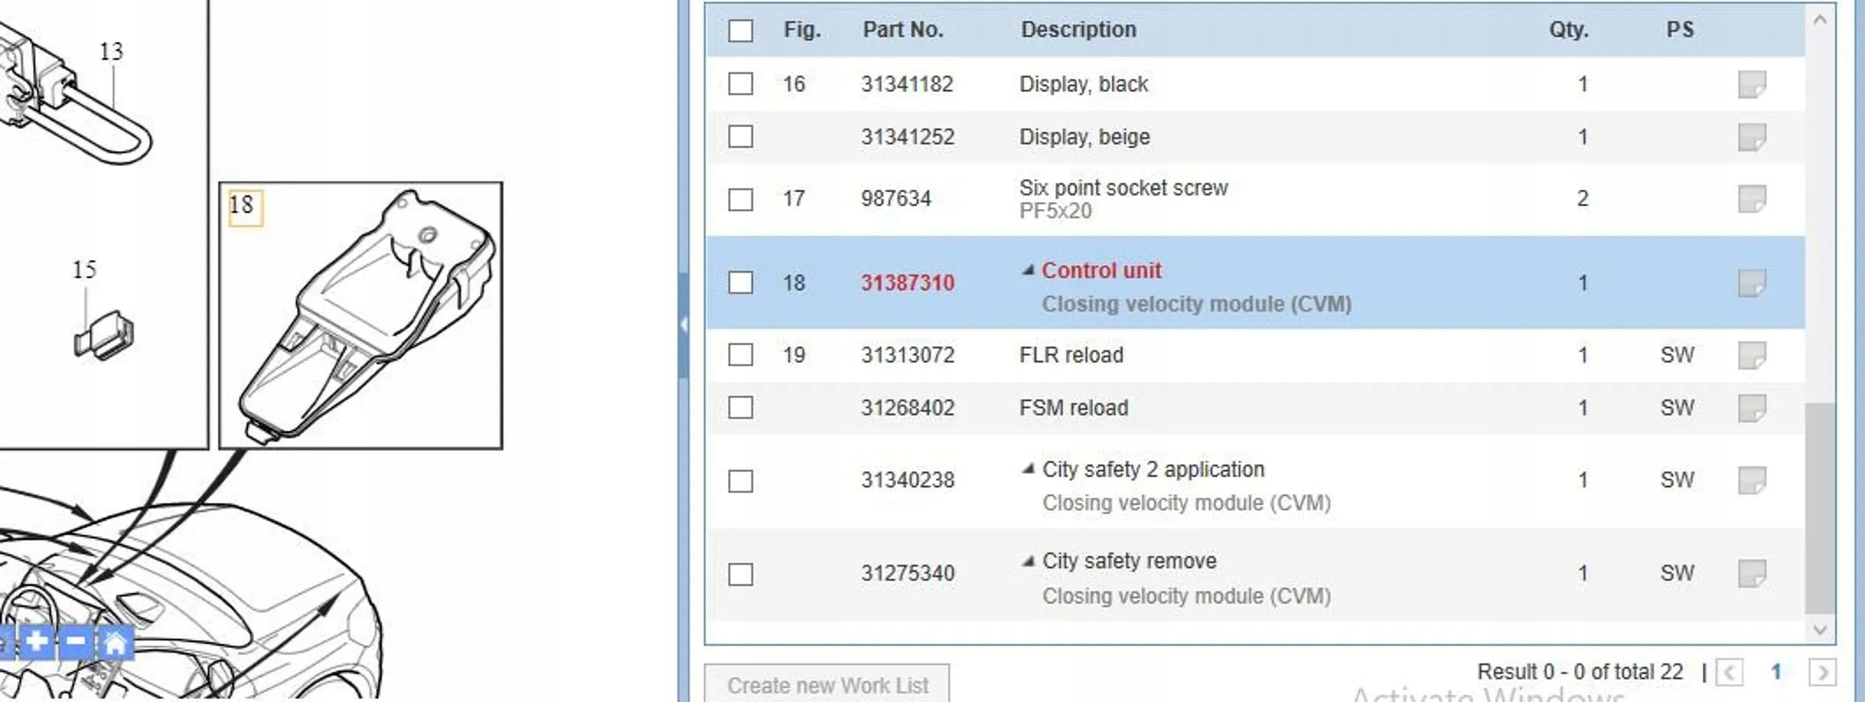Sort by the PS column header

point(1680,30)
